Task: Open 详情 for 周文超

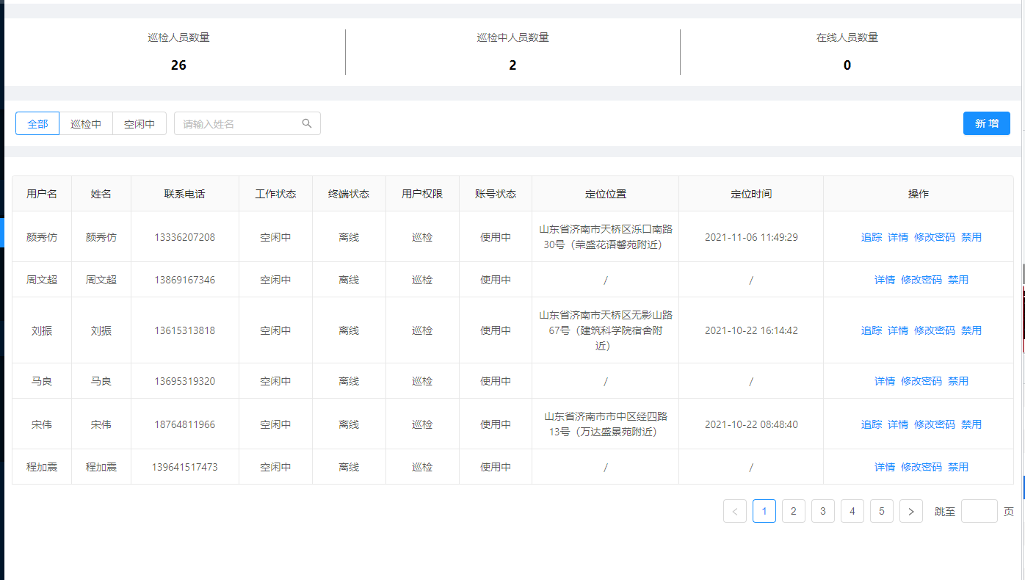Action: point(885,280)
